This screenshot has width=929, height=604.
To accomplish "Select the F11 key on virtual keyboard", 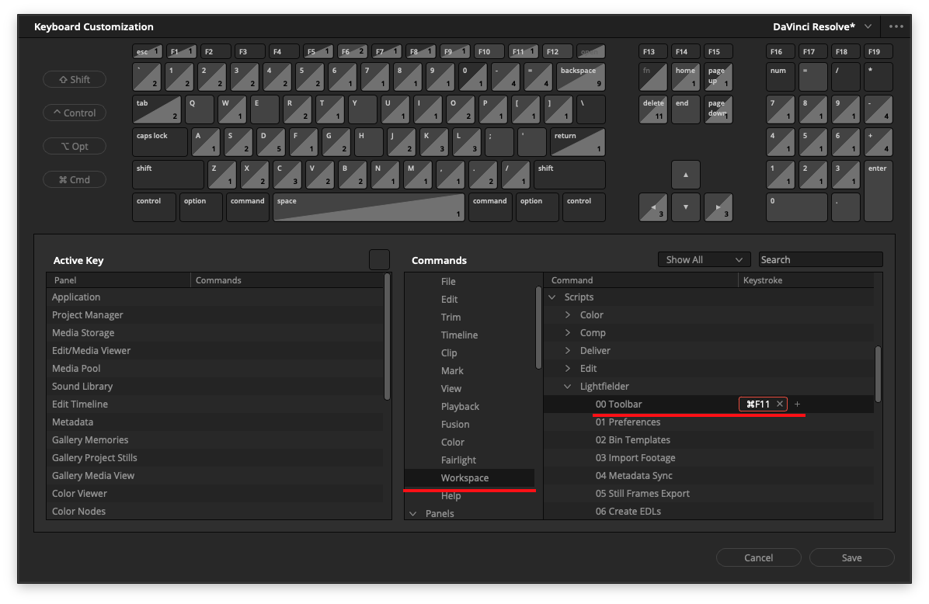I will [524, 51].
